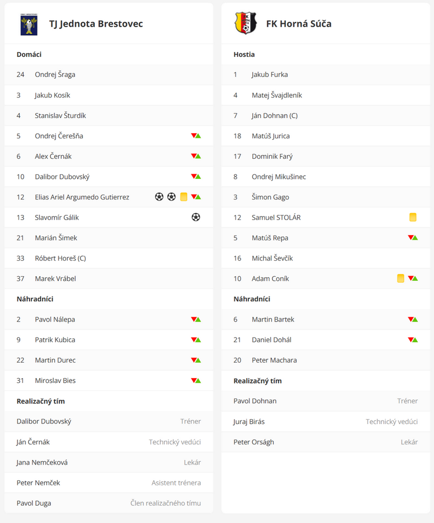Open goalkeeper Jakub Furka's profile
Viewport: 434px width, 523px height.
tap(270, 75)
